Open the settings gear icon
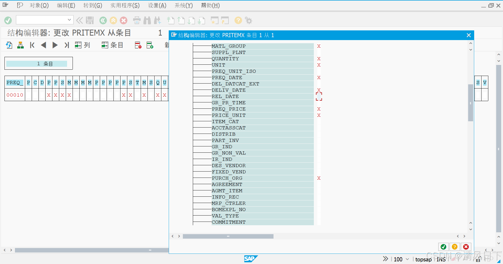503x264 pixels. pyautogui.click(x=248, y=20)
